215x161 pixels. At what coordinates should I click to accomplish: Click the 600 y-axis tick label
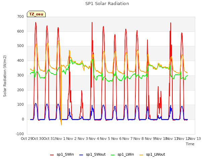tap(20, 31)
